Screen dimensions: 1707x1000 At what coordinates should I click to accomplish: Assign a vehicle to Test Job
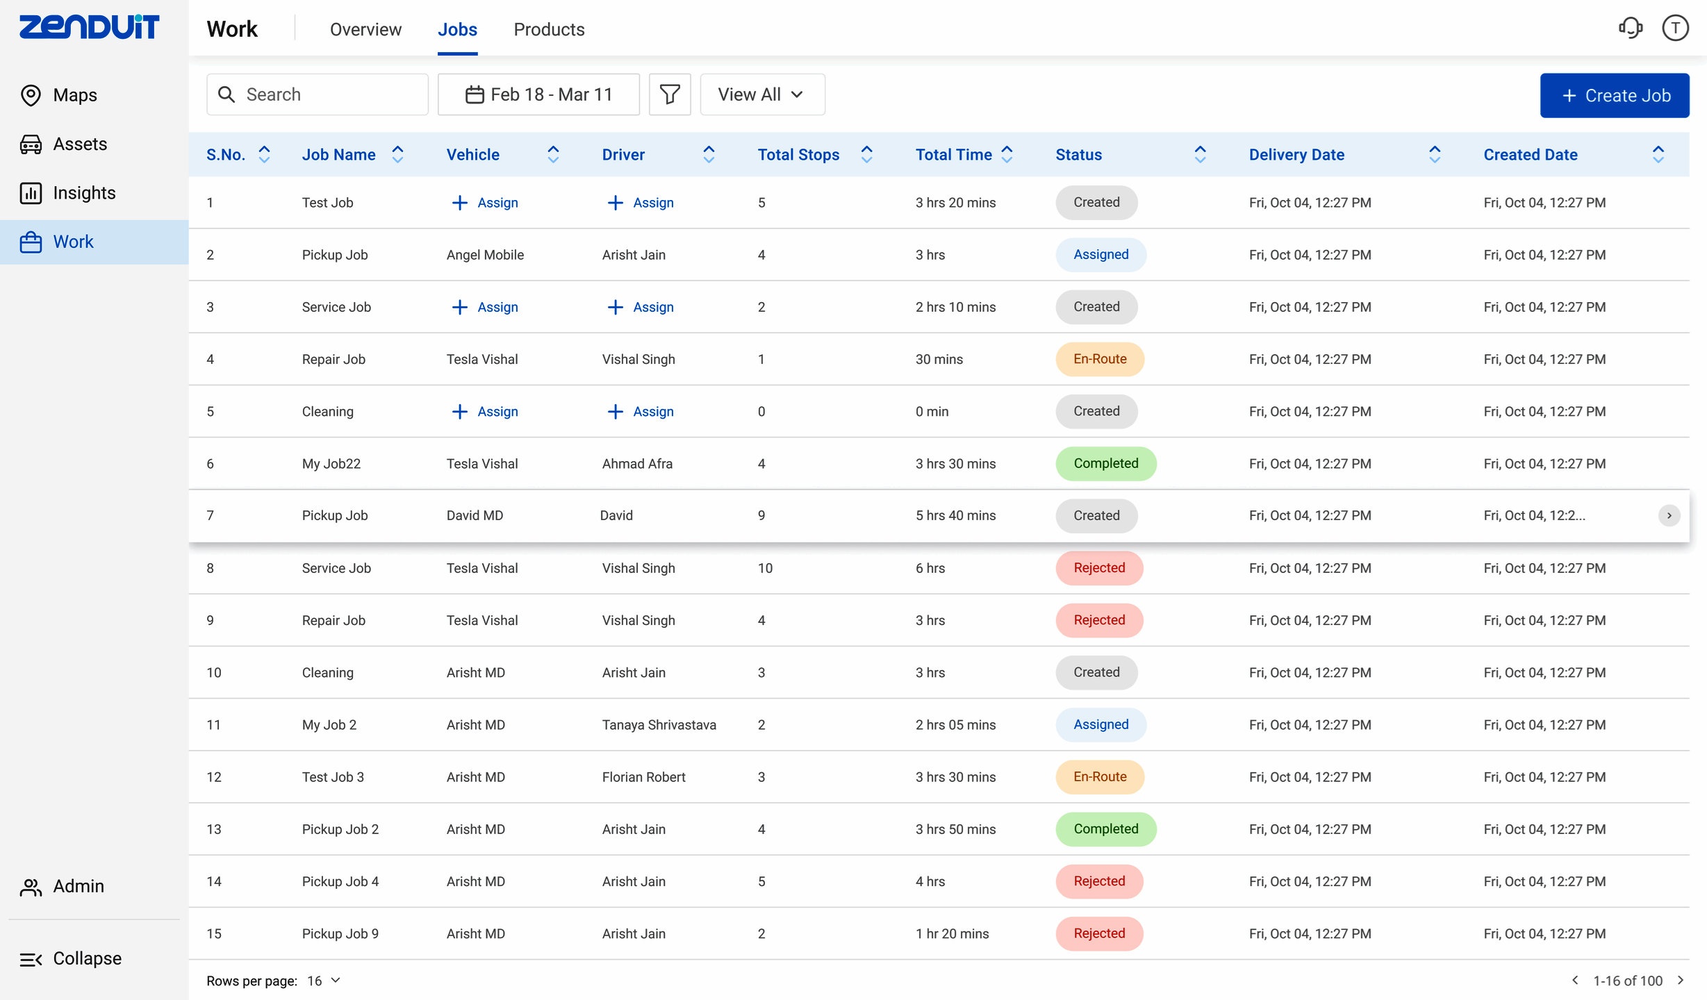[x=485, y=203]
